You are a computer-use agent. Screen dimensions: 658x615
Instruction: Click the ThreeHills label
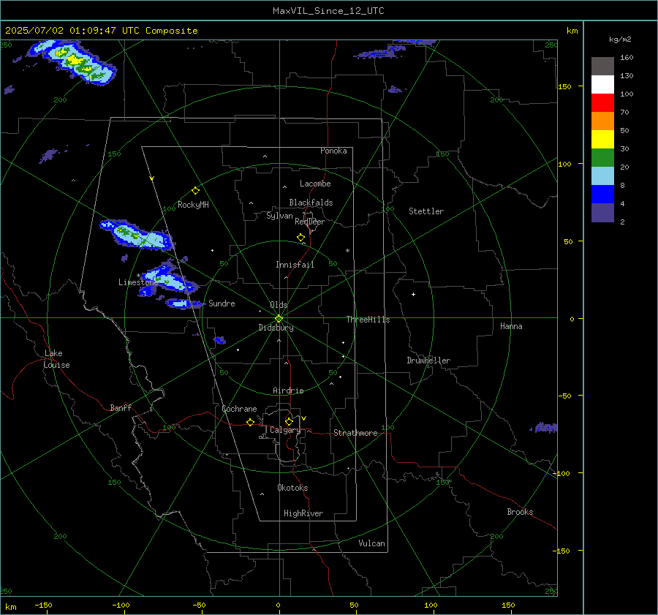click(368, 320)
